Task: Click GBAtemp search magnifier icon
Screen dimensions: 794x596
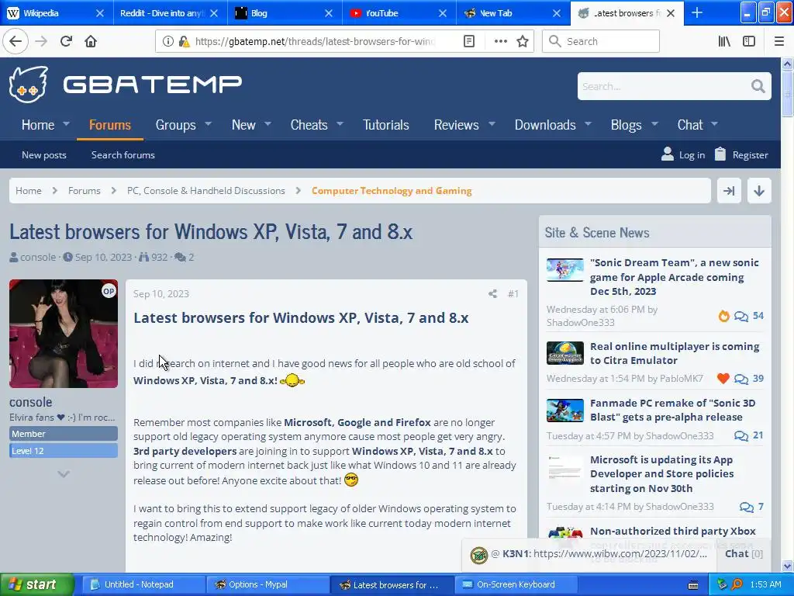Action: pyautogui.click(x=758, y=86)
